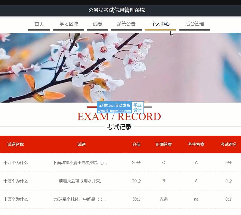Viewport: 241px width, 215px height.
Task: Click the 试卷名称 column header
Action: [15, 144]
